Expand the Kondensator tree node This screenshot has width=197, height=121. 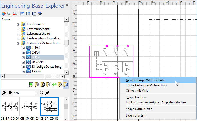18,24
